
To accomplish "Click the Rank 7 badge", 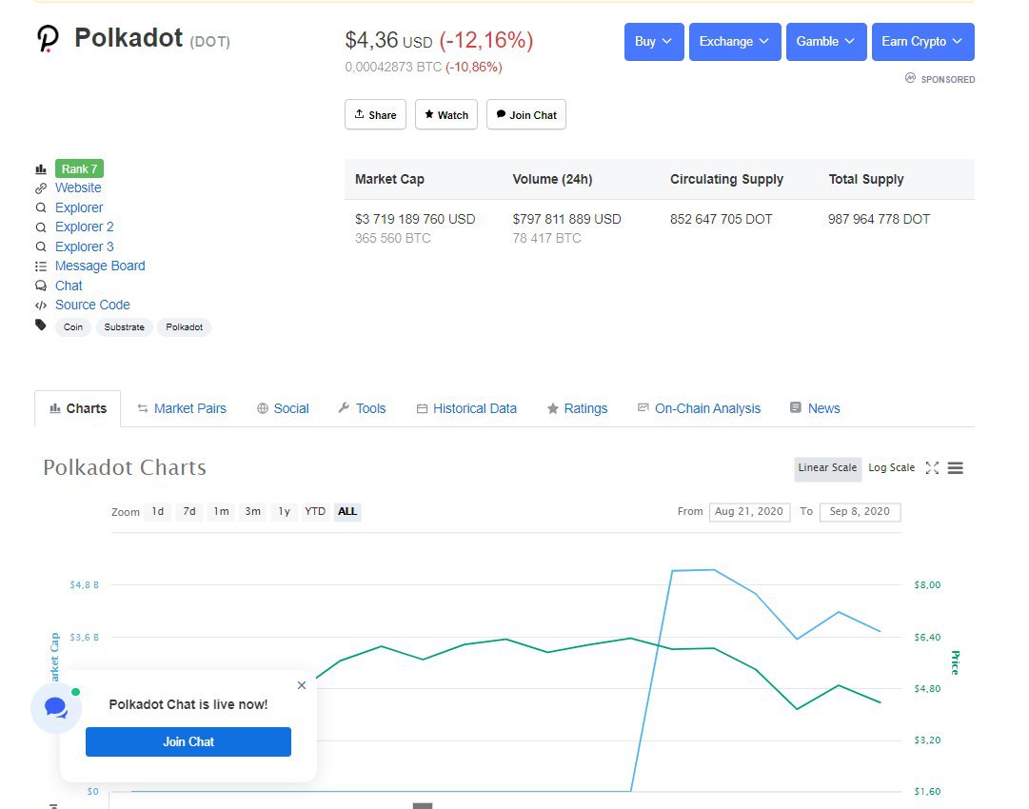I will click(x=79, y=168).
